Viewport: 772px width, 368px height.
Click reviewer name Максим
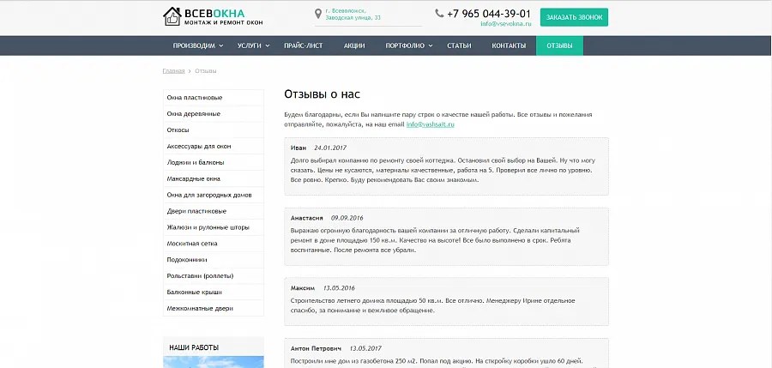tap(303, 287)
